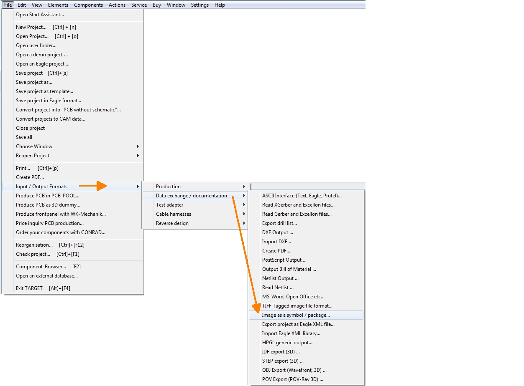Expand the Test adapter submenu
This screenshot has height=386, width=524.
(x=169, y=205)
